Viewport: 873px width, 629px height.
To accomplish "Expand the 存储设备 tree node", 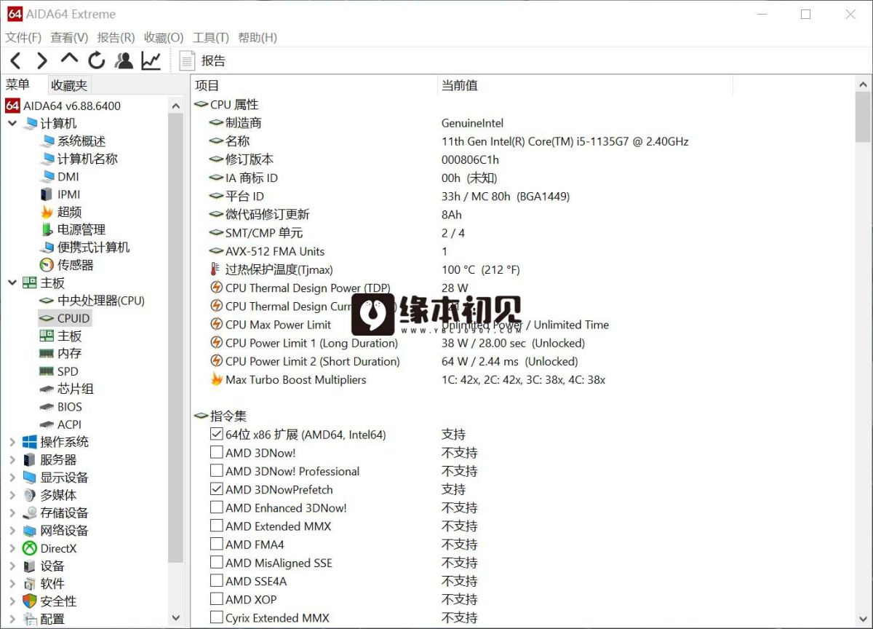I will pos(12,513).
